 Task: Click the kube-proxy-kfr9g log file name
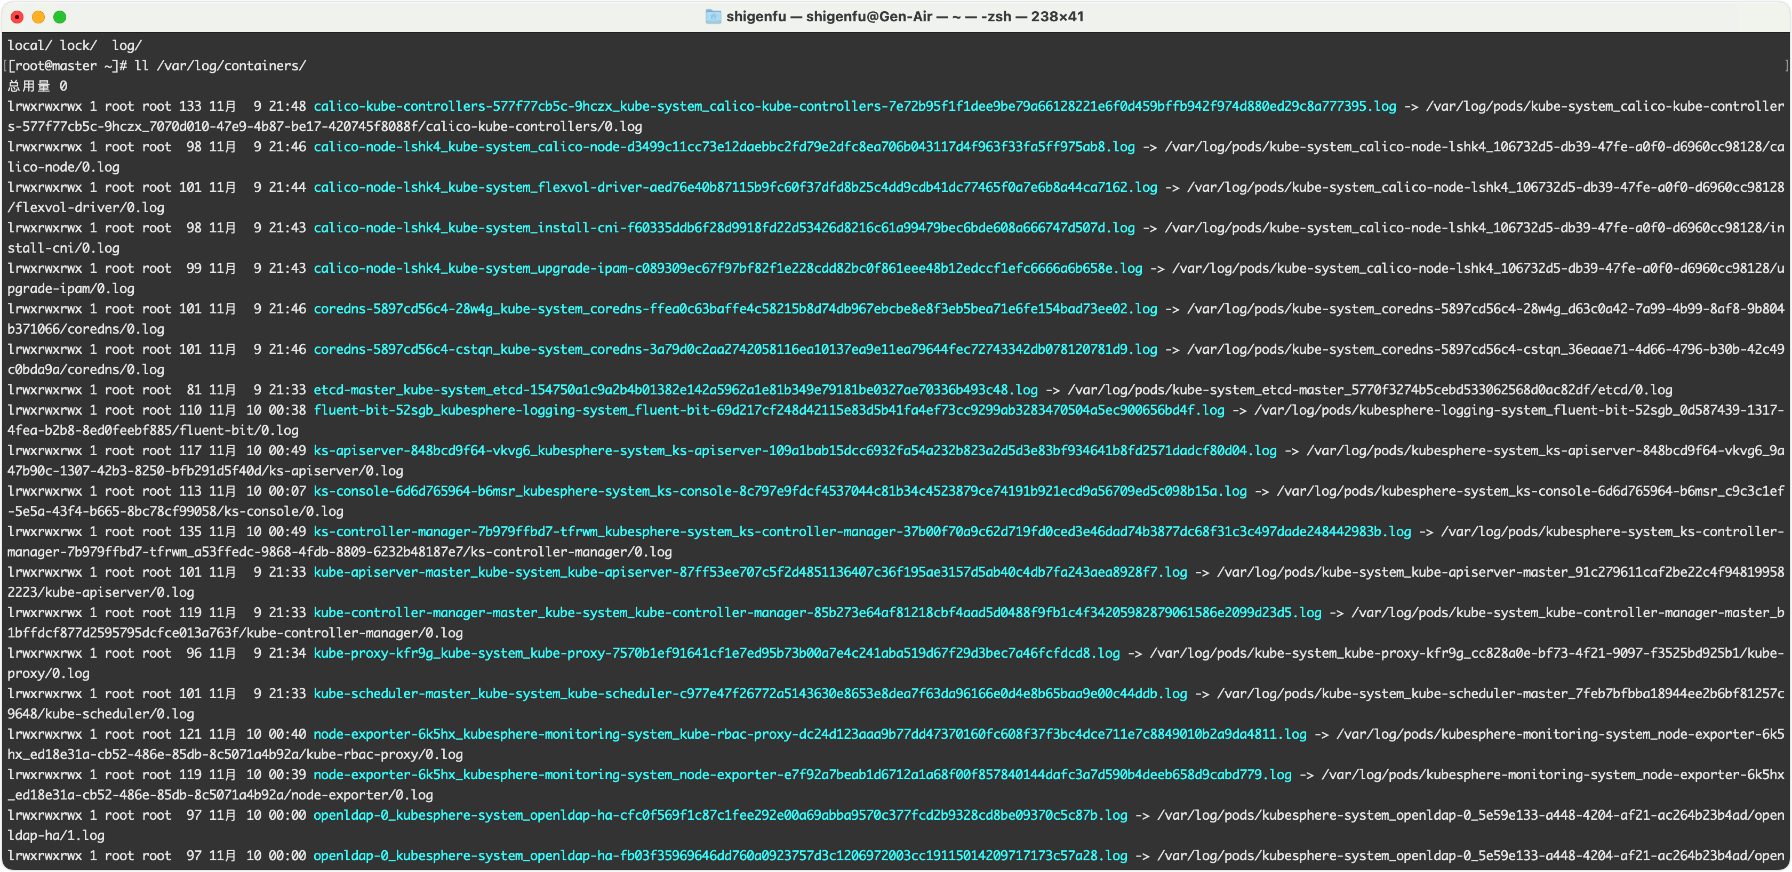pyautogui.click(x=716, y=653)
